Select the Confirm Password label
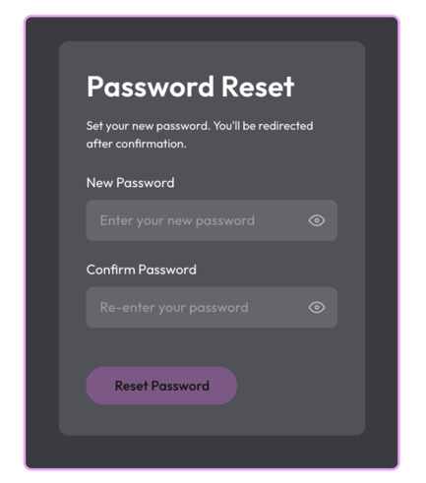The height and width of the screenshot is (483, 426). [x=142, y=270]
